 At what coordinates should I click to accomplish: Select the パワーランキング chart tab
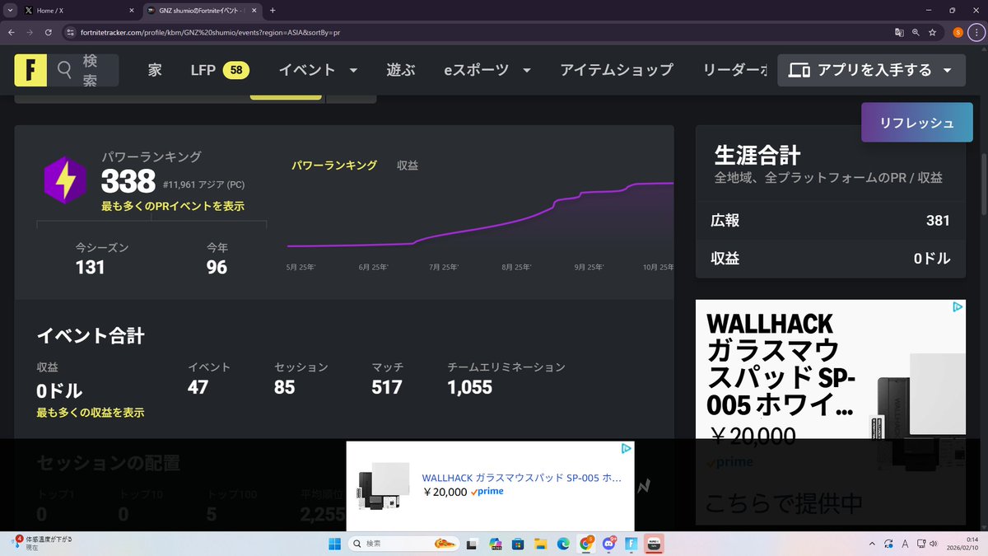(334, 165)
